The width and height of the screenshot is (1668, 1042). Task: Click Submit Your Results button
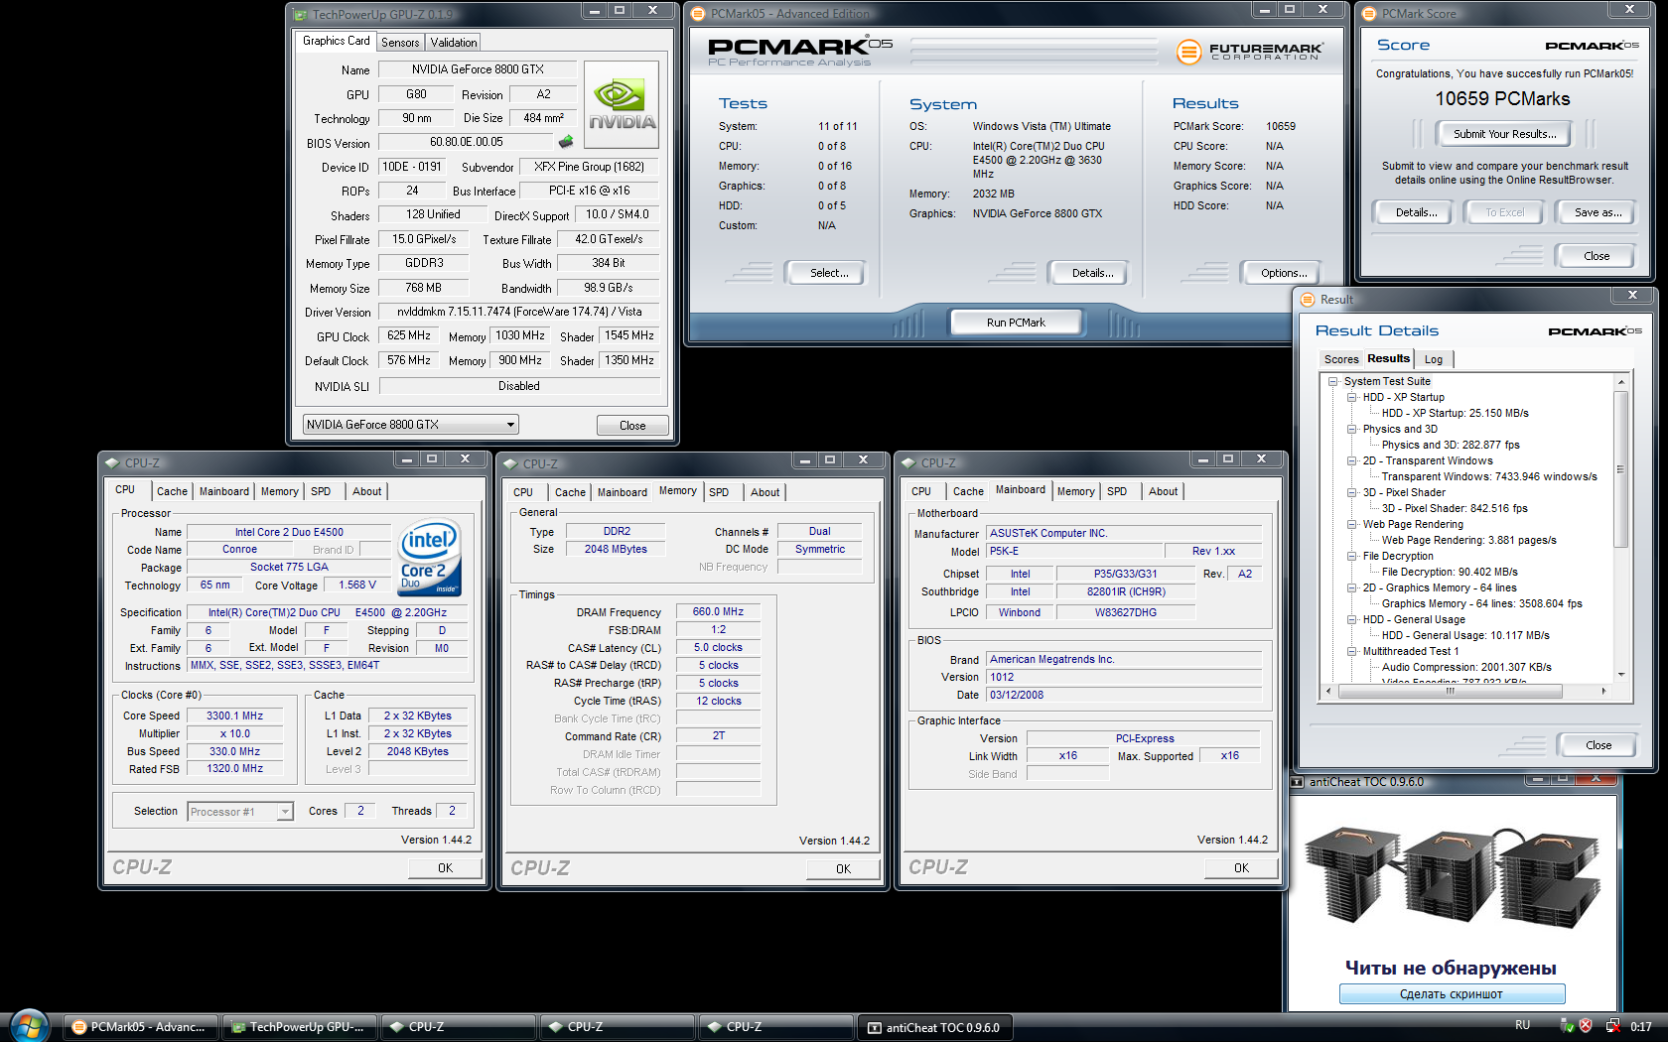pyautogui.click(x=1504, y=134)
